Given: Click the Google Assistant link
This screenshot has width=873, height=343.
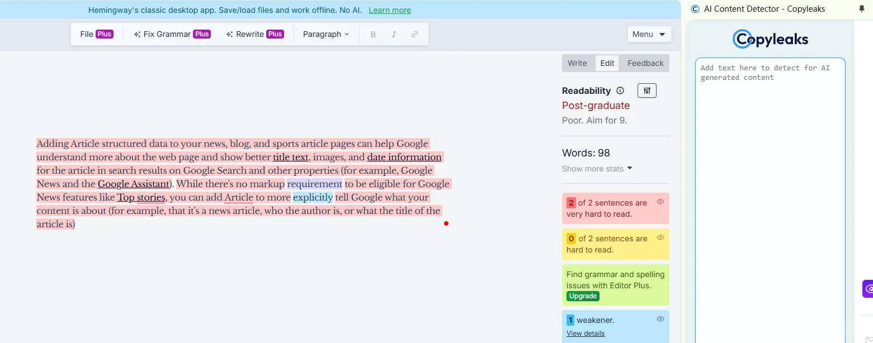Looking at the screenshot, I should pos(134,184).
